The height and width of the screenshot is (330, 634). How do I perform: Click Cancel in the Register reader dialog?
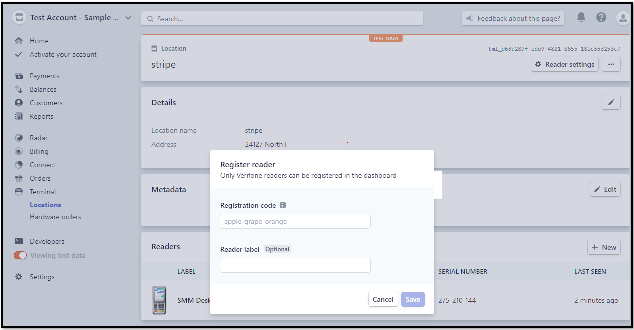click(x=383, y=299)
